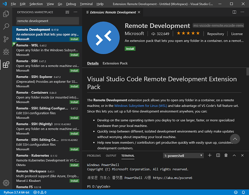
Task: Open the Explorer view in activity bar
Action: click(x=6, y=14)
